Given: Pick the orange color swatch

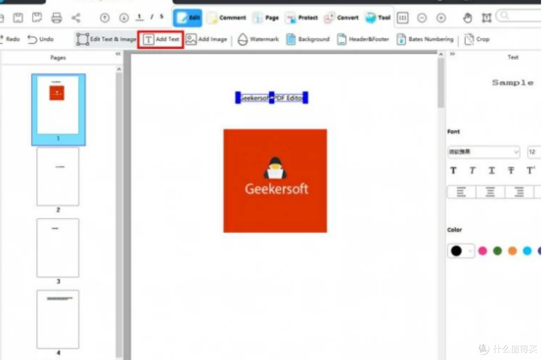Looking at the screenshot, I should point(512,251).
